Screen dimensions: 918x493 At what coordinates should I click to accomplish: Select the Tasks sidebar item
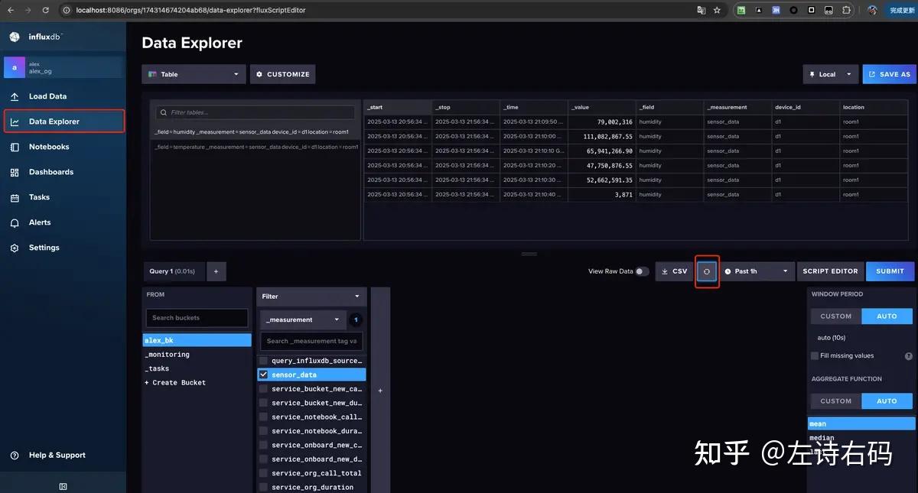(39, 197)
